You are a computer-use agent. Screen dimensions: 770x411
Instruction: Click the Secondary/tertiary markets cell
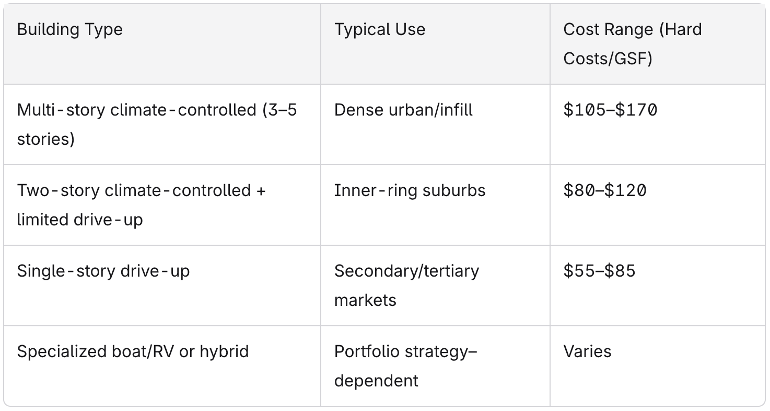pyautogui.click(x=435, y=286)
